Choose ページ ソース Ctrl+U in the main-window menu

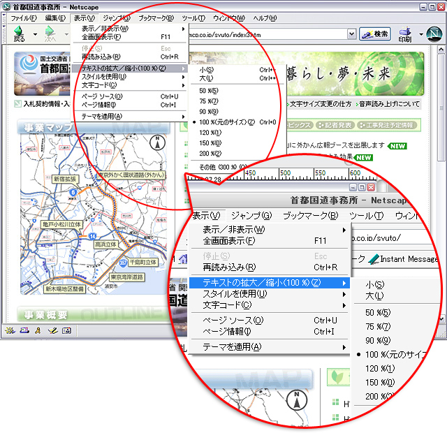point(130,96)
